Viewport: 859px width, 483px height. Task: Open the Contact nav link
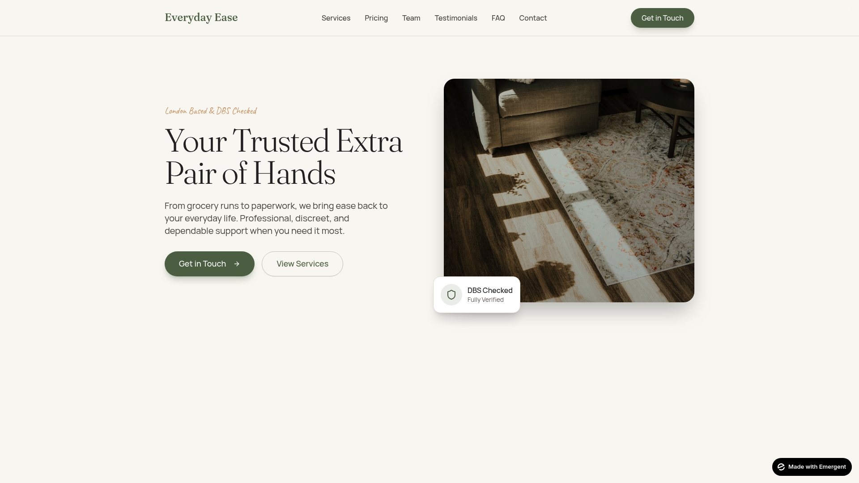click(x=533, y=18)
